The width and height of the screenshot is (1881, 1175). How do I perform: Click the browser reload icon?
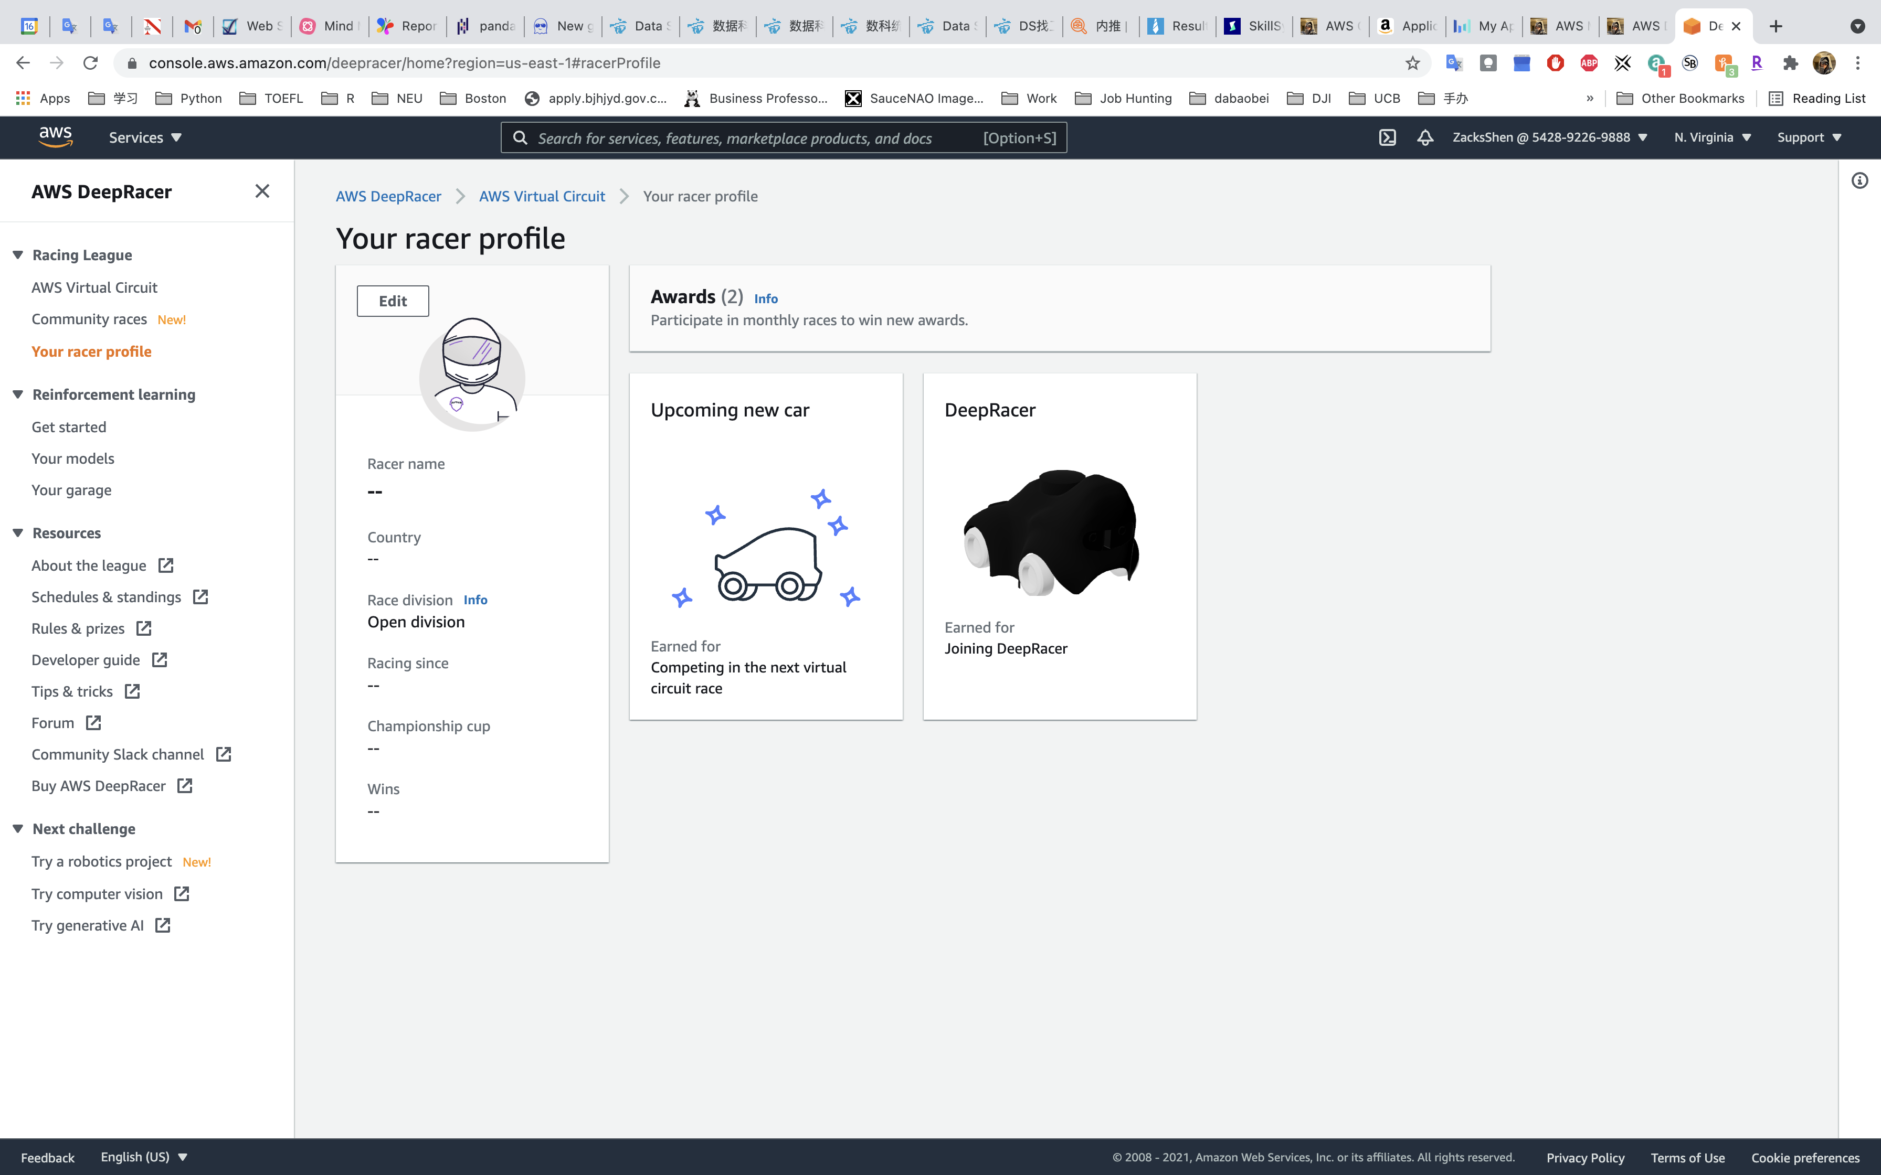click(91, 63)
